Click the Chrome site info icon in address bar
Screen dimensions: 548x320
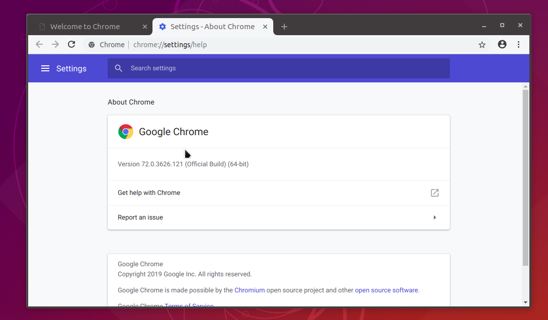click(92, 45)
